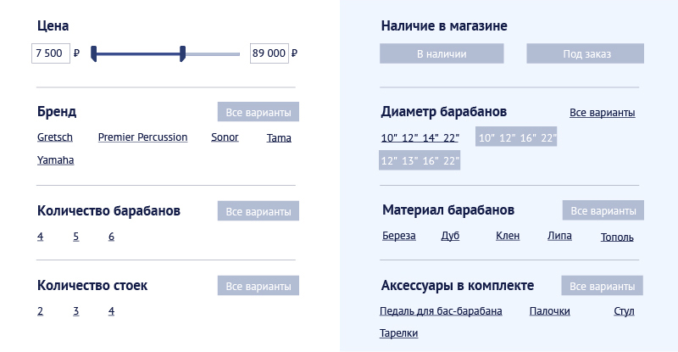Viewport: 678px width, 352px height.
Task: Select Береза drum material
Action: coord(399,236)
